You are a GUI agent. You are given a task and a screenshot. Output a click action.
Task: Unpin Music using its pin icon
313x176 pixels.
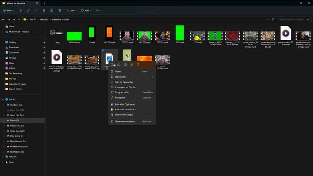44,63
